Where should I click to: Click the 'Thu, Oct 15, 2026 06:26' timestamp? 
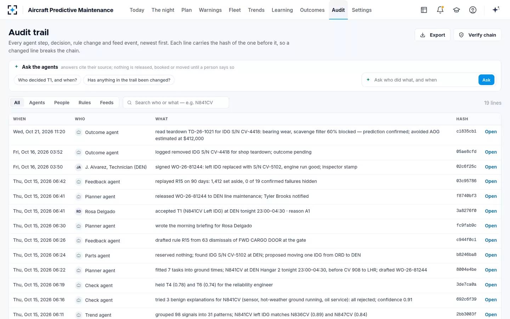point(39,240)
